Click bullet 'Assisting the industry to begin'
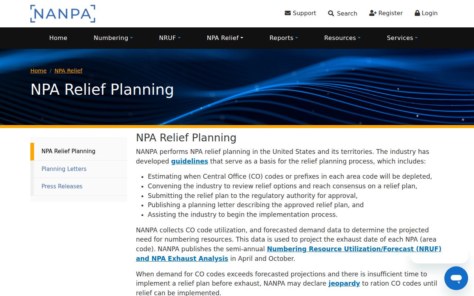The height and width of the screenshot is (296, 474). (243, 215)
